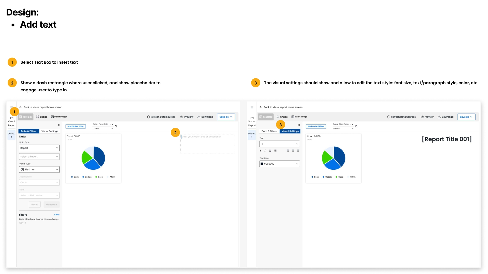Open the Select a Report dropdown
Image resolution: width=488 pixels, height=274 pixels.
point(39,157)
